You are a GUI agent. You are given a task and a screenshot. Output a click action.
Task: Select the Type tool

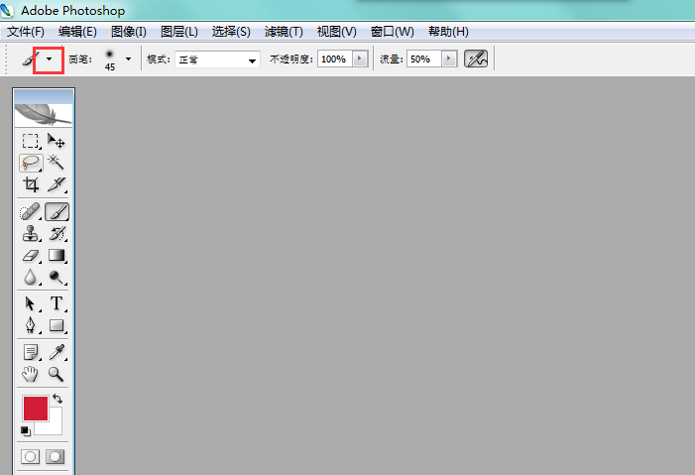click(x=57, y=303)
